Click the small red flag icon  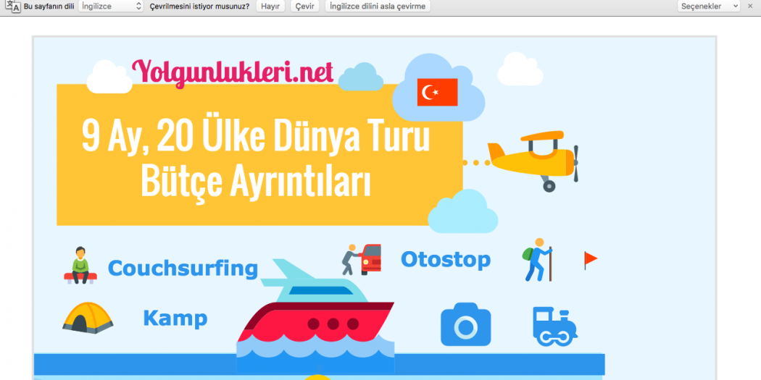tap(591, 259)
